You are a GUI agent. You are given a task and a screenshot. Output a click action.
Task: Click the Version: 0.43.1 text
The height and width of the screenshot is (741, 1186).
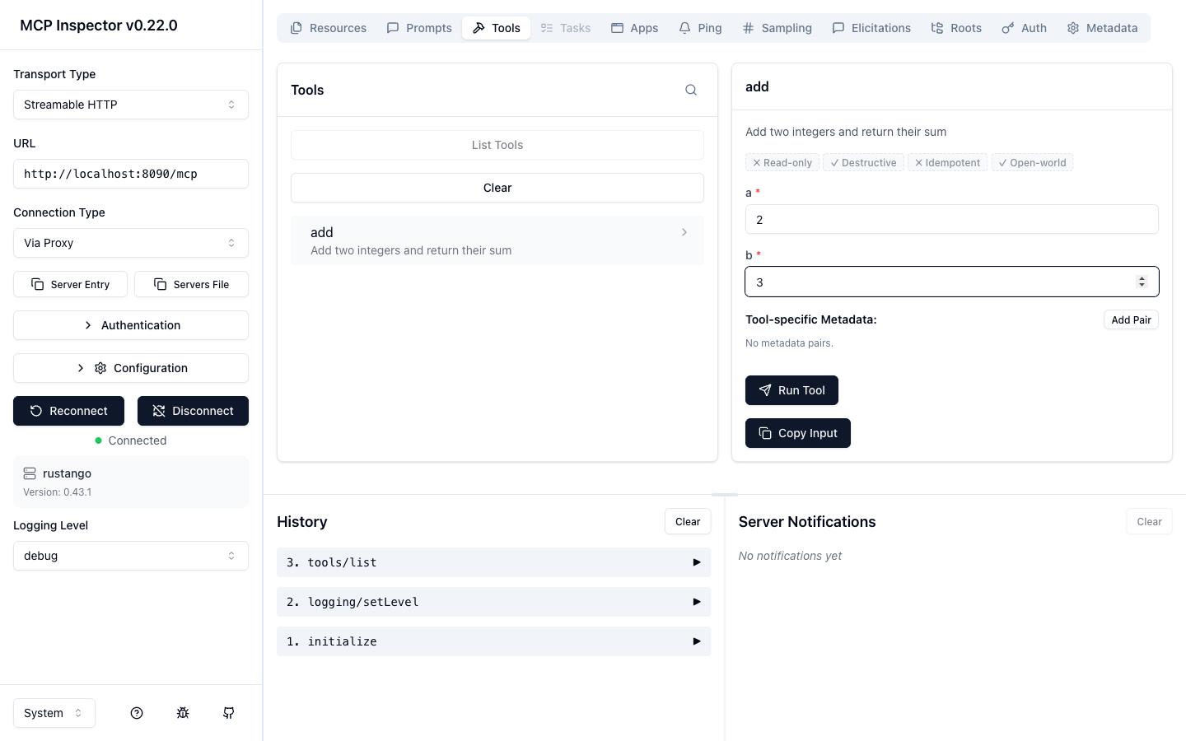[x=58, y=492]
